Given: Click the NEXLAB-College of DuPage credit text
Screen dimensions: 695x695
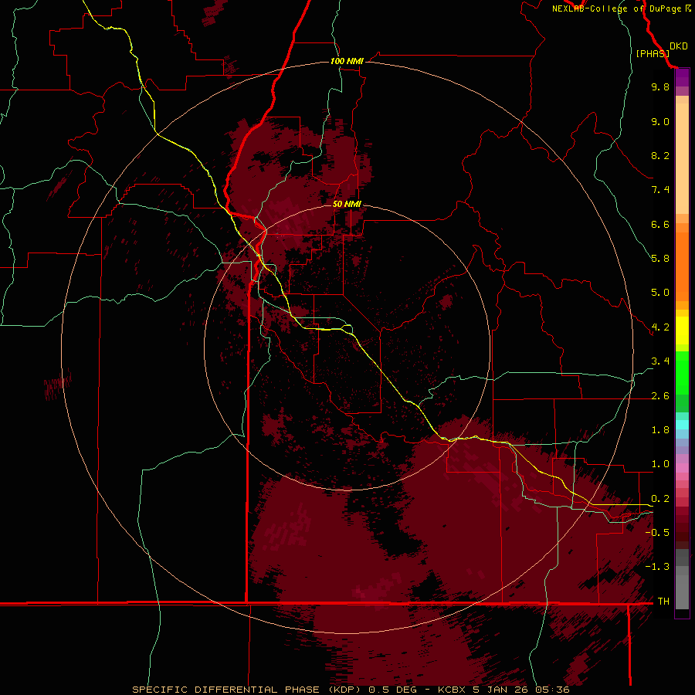Looking at the screenshot, I should pyautogui.click(x=616, y=8).
